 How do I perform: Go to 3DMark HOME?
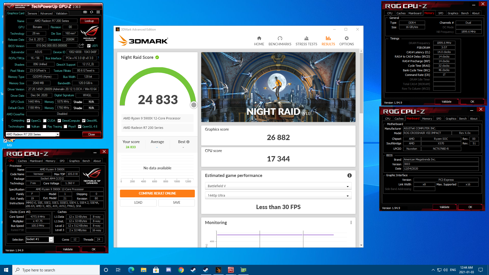click(259, 41)
